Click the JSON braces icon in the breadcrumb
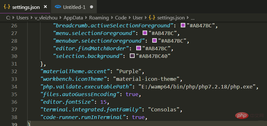Viewport: 267px width, 126px height. pos(152,17)
